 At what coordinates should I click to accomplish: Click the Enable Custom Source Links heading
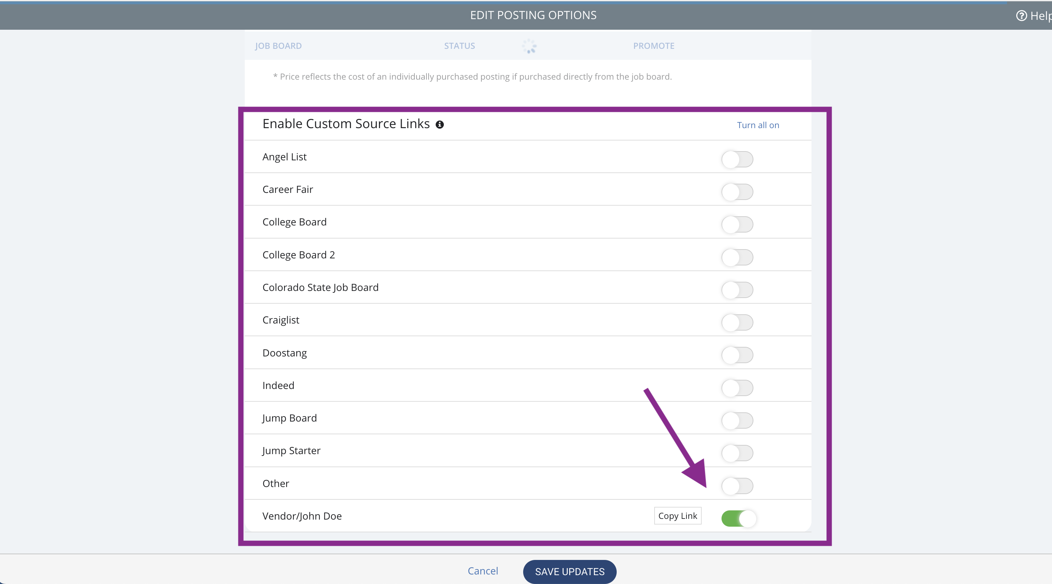point(346,124)
